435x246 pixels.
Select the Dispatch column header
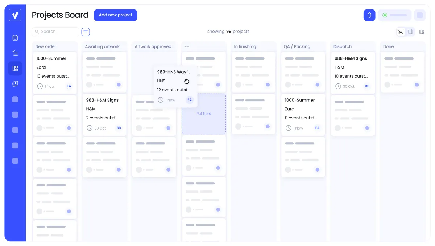click(x=343, y=46)
